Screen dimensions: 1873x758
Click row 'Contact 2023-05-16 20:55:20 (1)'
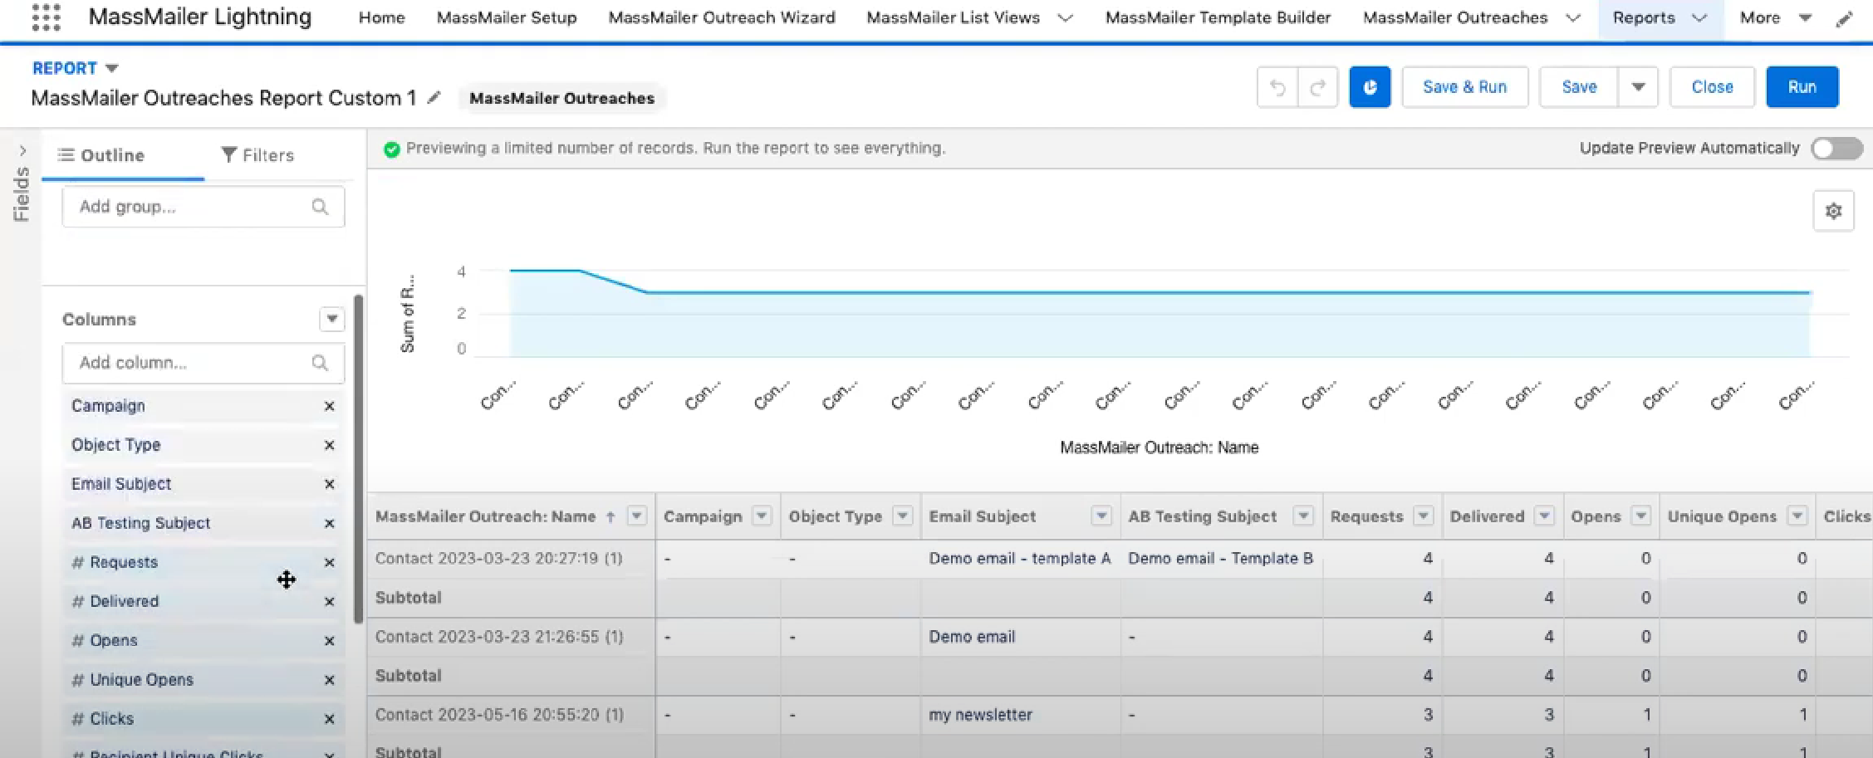pos(499,715)
